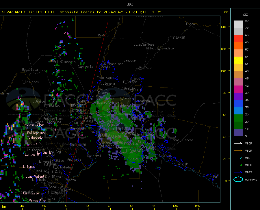Click the orange VBCR arrow icon
The image size is (260, 210).
pos(238,151)
